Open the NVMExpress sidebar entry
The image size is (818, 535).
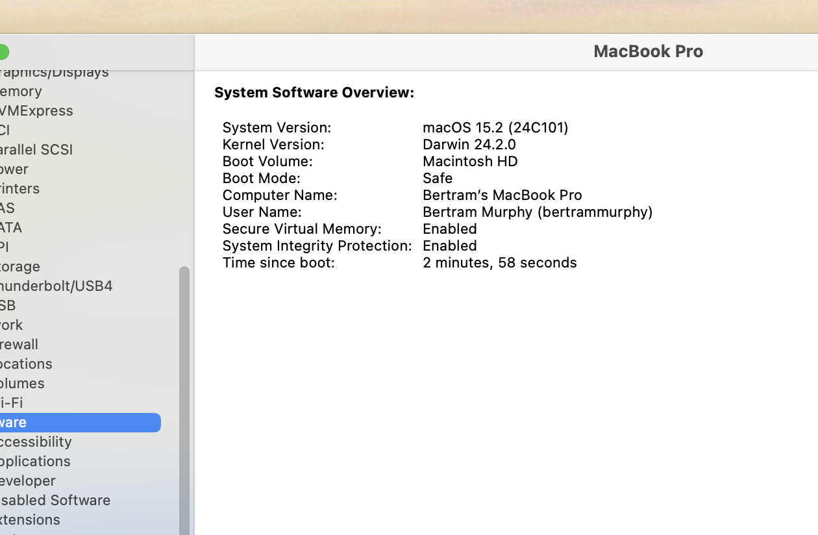[x=36, y=110]
